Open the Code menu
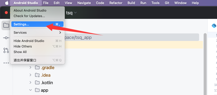 click(x=100, y=3)
